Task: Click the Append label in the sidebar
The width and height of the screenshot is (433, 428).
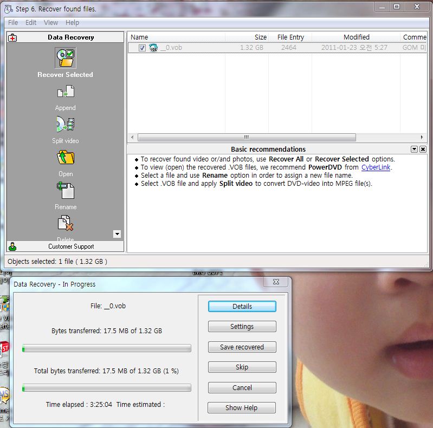Action: pyautogui.click(x=66, y=108)
